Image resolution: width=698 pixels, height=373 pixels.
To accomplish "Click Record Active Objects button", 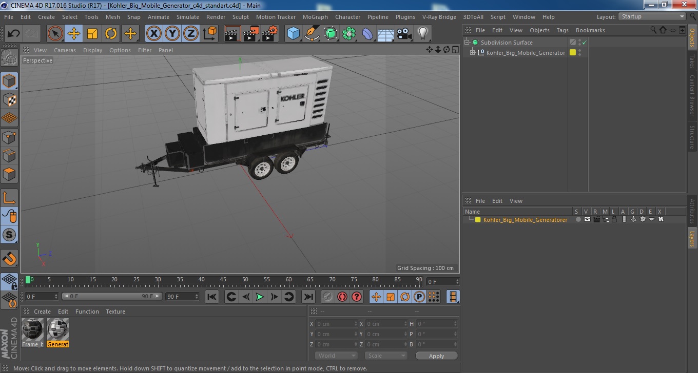I will click(x=327, y=297).
